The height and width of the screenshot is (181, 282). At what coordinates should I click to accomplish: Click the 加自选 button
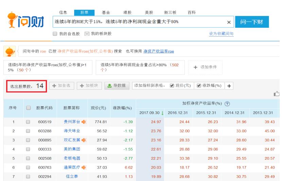(x=61, y=86)
